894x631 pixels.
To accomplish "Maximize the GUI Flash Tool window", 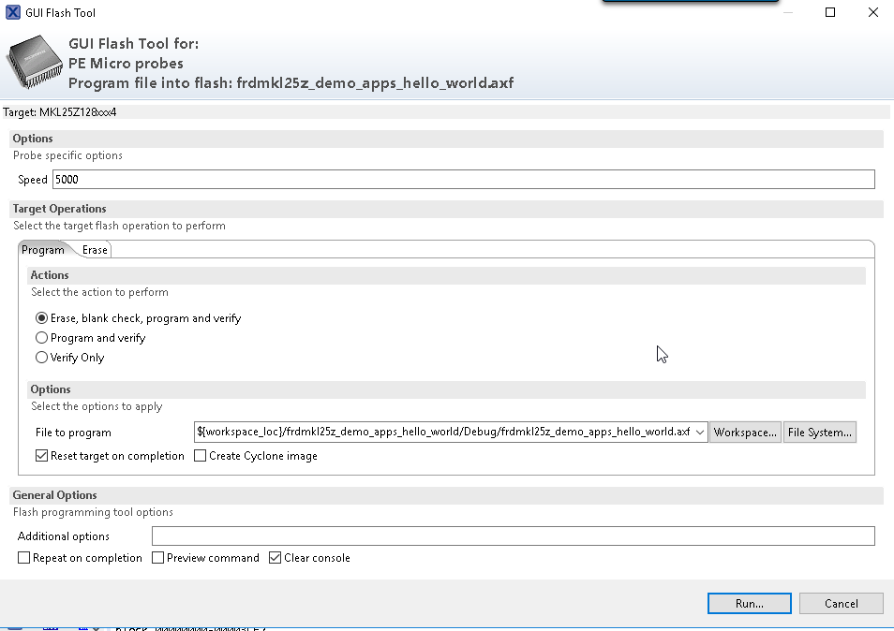I will click(829, 12).
